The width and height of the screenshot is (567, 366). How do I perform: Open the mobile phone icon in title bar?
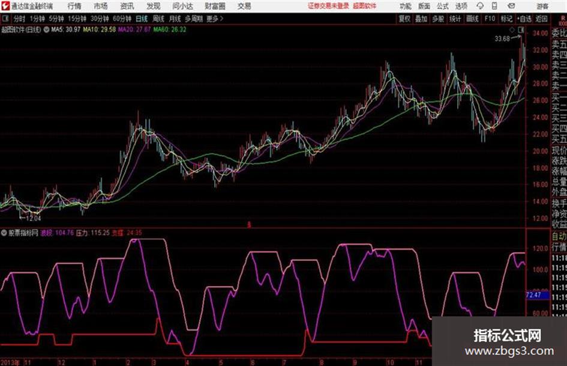pyautogui.click(x=494, y=6)
